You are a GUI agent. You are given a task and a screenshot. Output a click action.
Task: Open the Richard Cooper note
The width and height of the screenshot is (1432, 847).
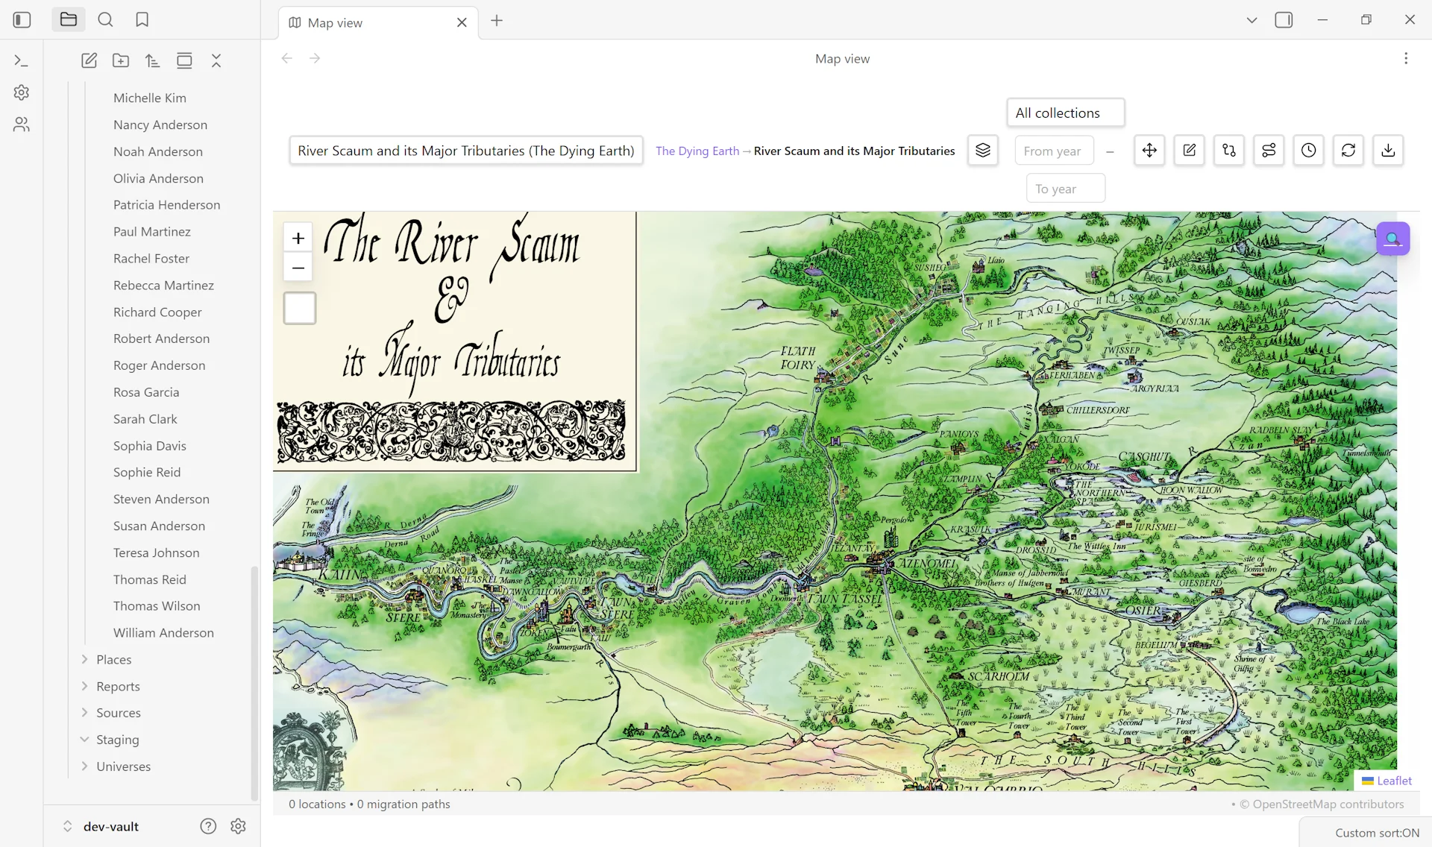point(157,312)
